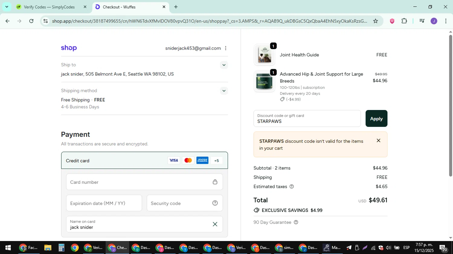Show more card brands with +5 badge
The image size is (453, 254).
coord(217,161)
